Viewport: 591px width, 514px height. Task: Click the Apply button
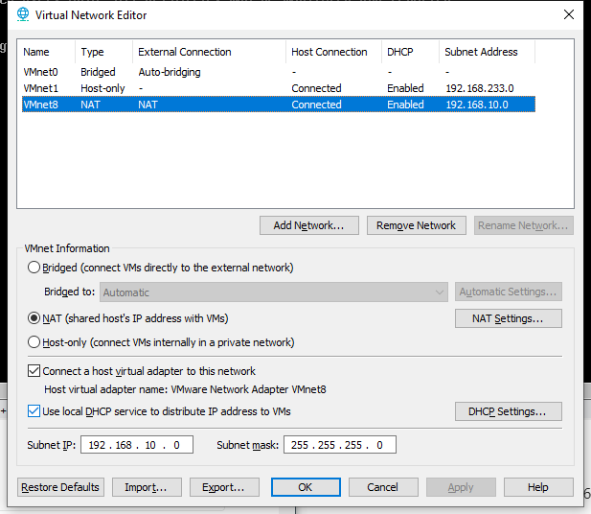pyautogui.click(x=461, y=487)
